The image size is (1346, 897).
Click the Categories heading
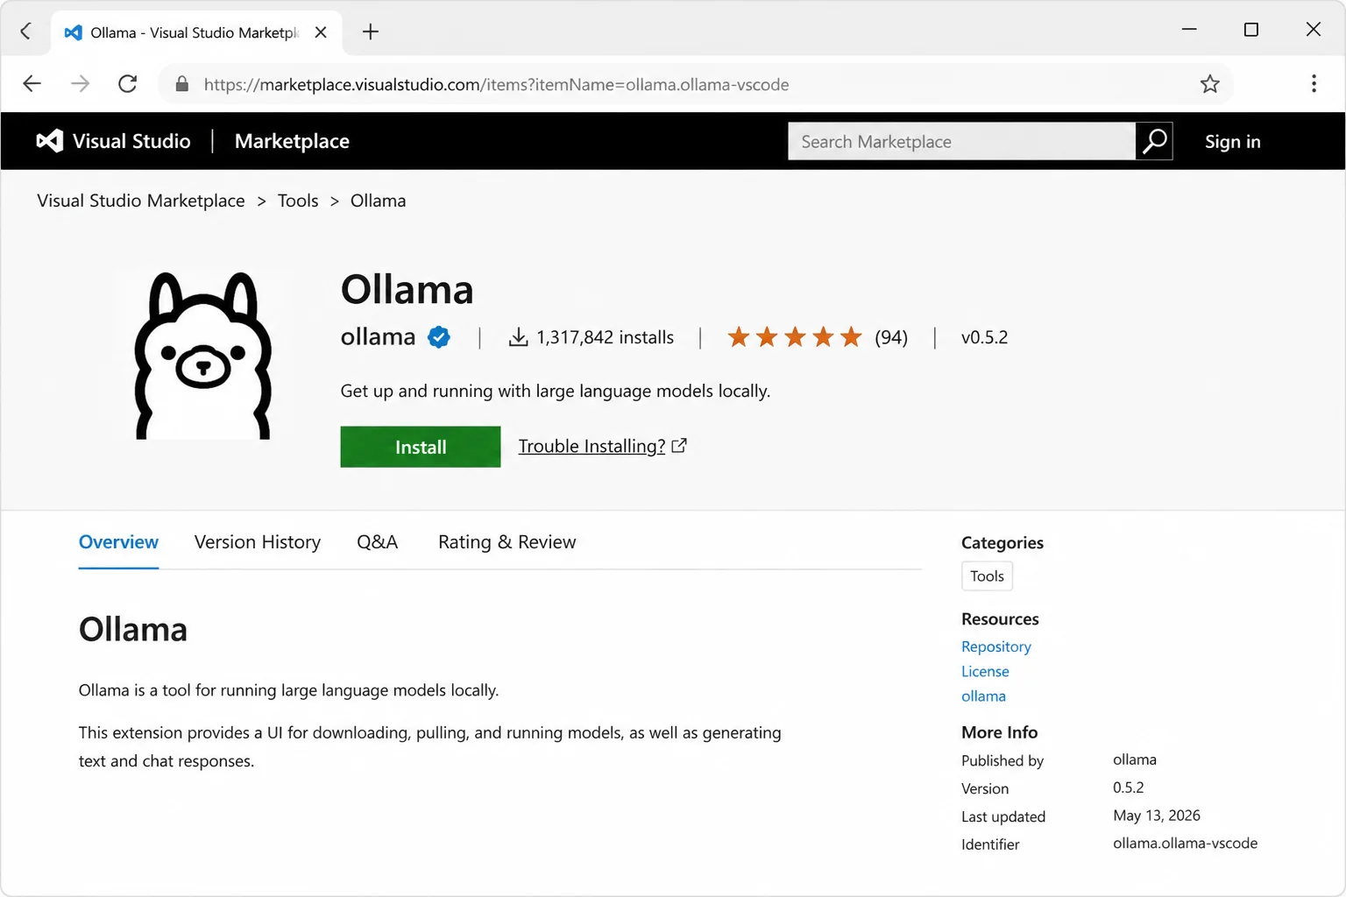pyautogui.click(x=1002, y=543)
